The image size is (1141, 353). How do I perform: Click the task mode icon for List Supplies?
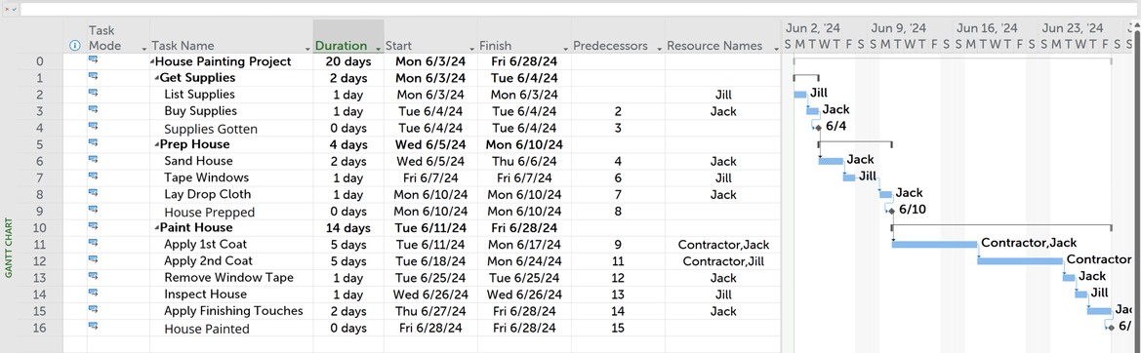tap(93, 93)
